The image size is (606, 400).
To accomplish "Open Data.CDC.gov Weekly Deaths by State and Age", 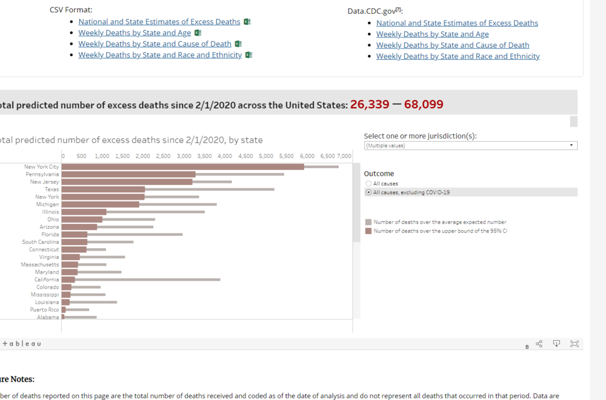I will coord(433,34).
